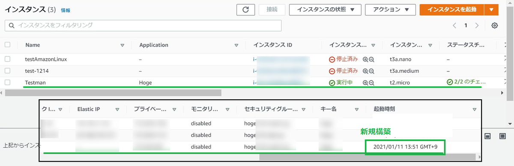Check the Testman instance row

(7, 82)
